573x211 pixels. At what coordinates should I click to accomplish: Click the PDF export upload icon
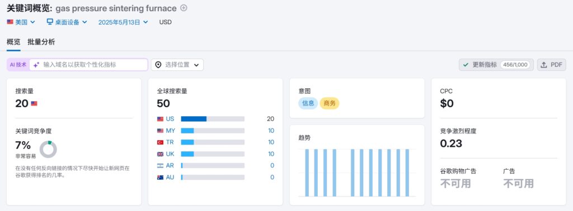[544, 65]
